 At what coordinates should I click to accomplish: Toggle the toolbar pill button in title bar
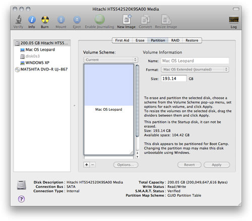click(236, 9)
